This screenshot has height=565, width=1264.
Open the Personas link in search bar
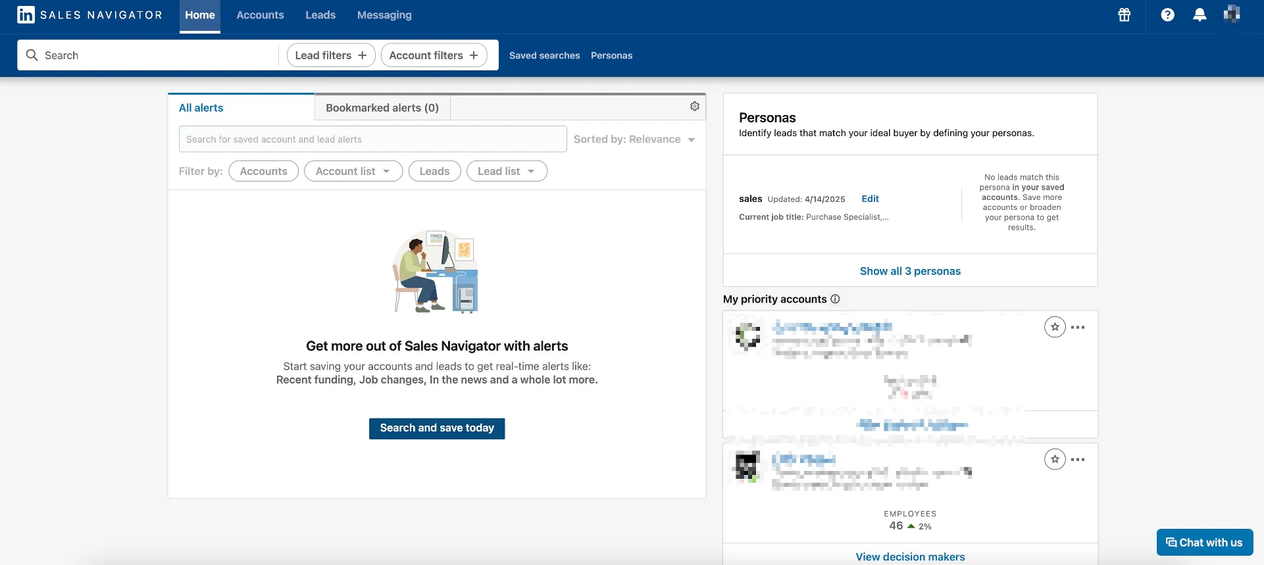point(611,55)
